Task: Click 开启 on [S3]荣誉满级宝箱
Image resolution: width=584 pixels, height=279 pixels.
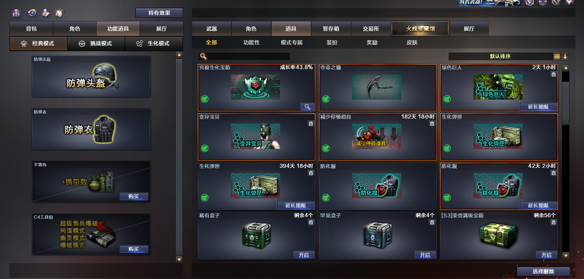Action: (547, 255)
